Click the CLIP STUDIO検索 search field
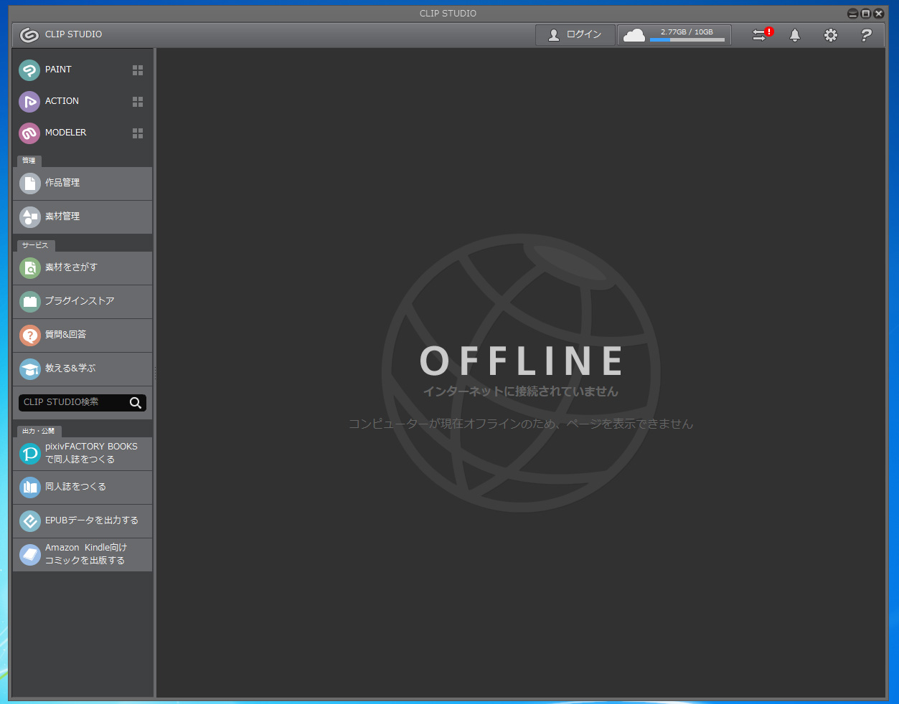This screenshot has width=899, height=704. click(x=72, y=403)
